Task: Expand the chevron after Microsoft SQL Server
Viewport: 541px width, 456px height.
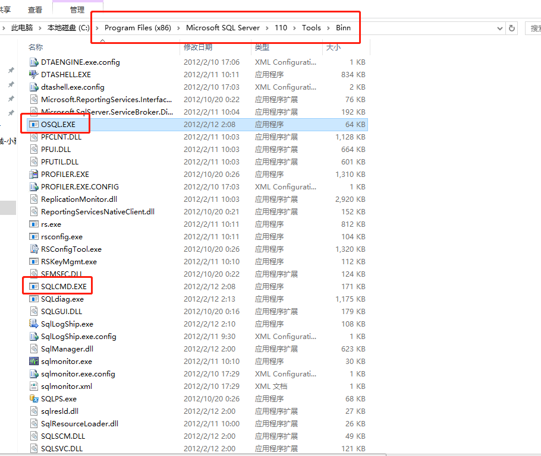Action: (x=267, y=28)
